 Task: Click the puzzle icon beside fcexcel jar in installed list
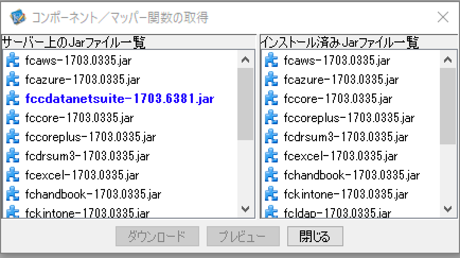[x=271, y=156]
